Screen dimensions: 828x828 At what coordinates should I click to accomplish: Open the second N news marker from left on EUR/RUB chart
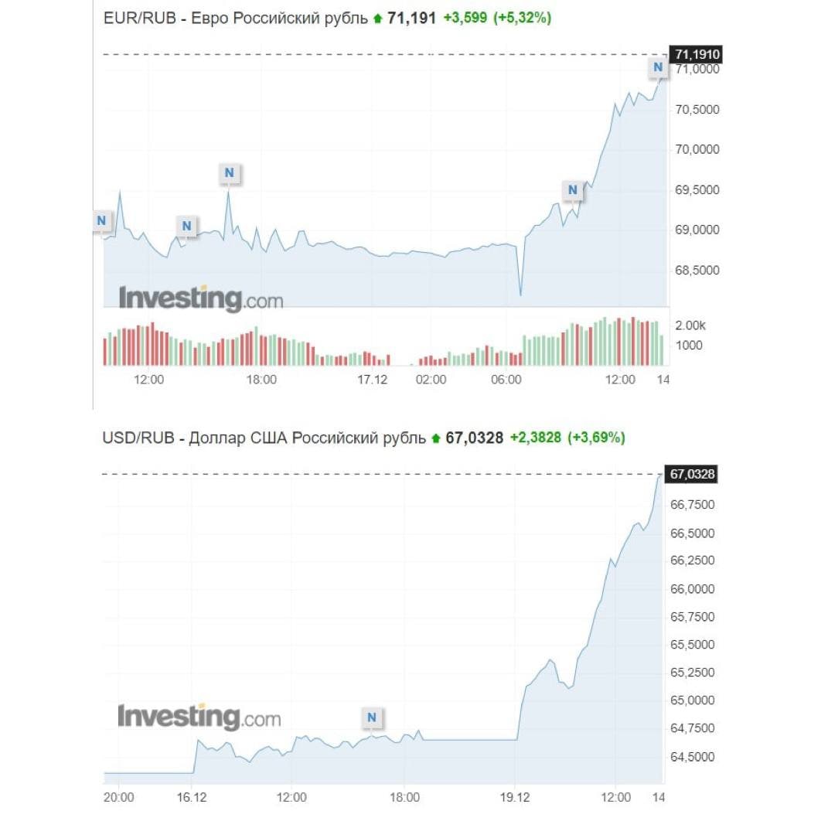tap(186, 227)
